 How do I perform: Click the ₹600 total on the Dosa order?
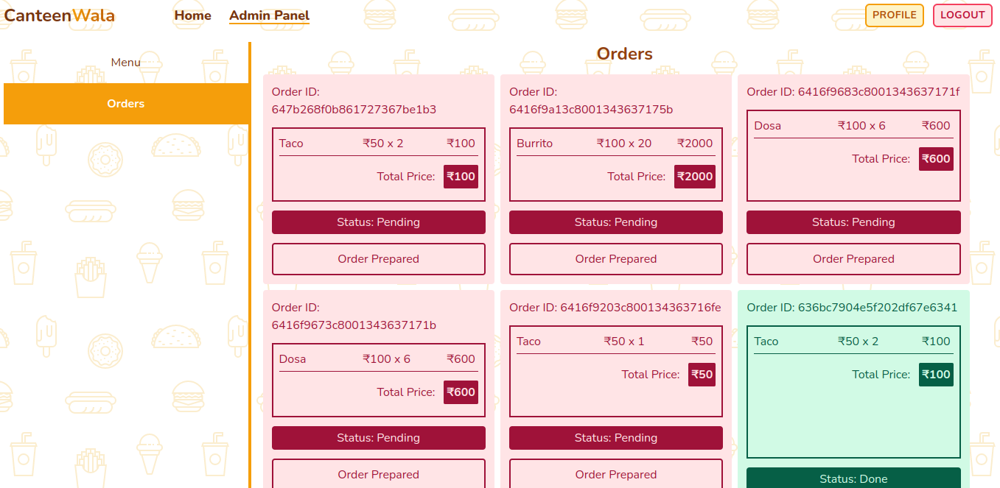point(936,158)
